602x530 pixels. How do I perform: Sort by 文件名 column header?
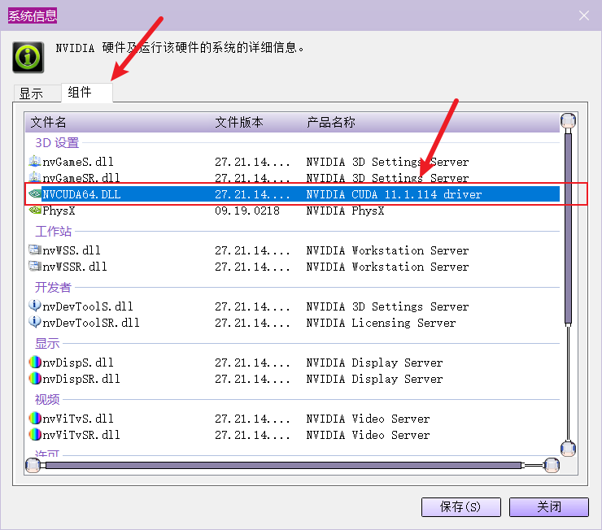[x=48, y=122]
